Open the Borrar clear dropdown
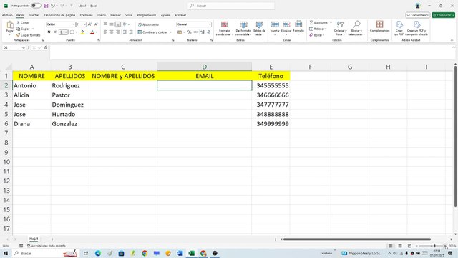Screen dimensions: 458x258 point(316,35)
